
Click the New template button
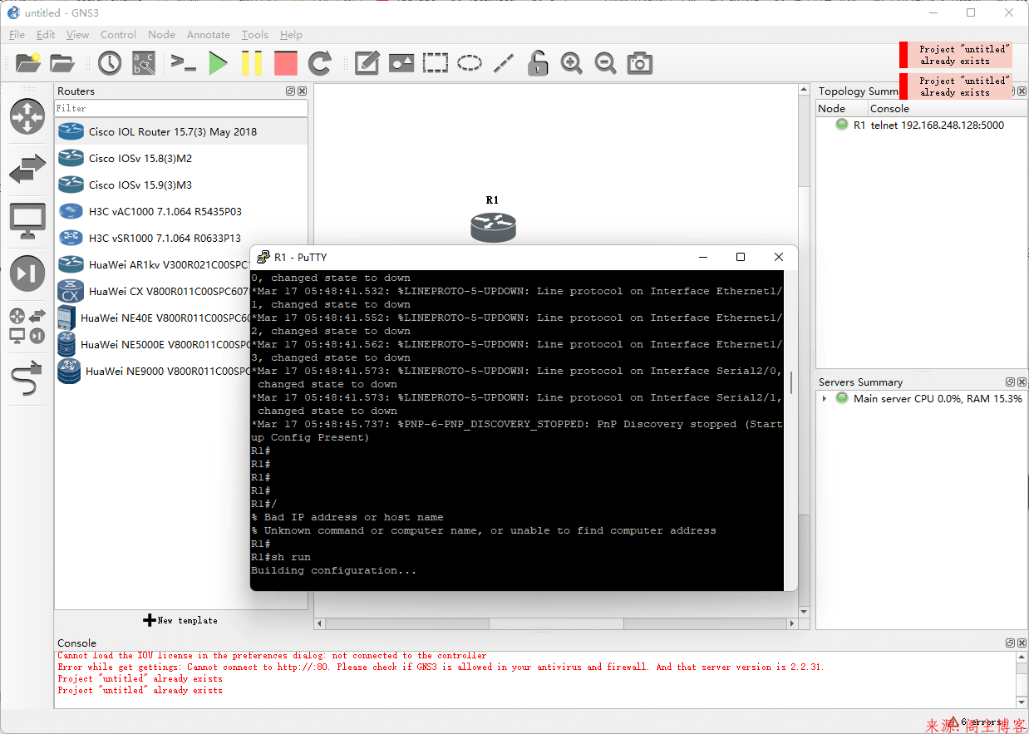point(180,620)
